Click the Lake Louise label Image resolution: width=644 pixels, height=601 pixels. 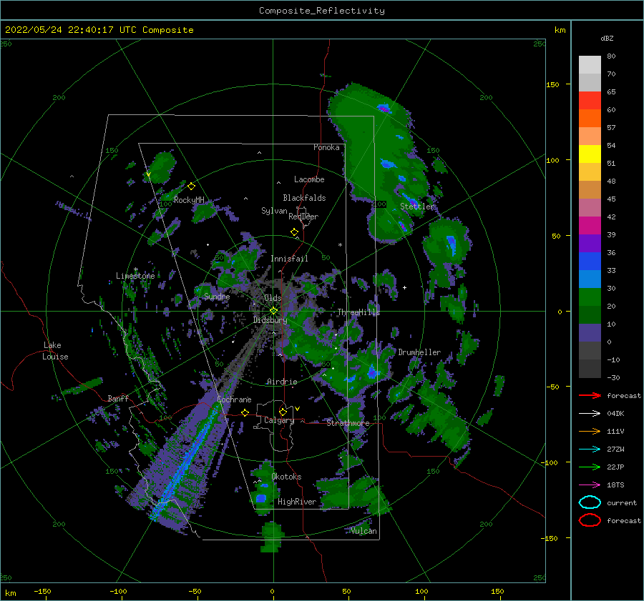[55, 351]
